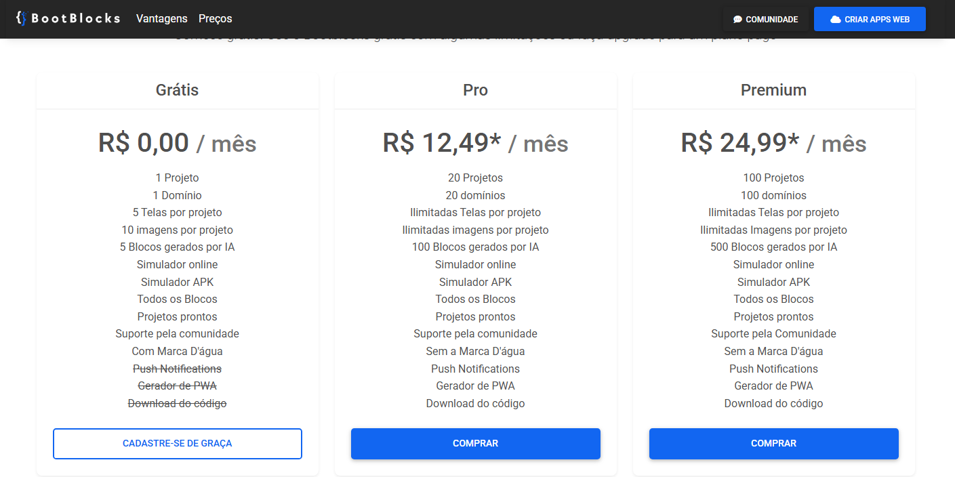The image size is (955, 477).
Task: Click the 100 domínios feature line
Action: (x=773, y=196)
